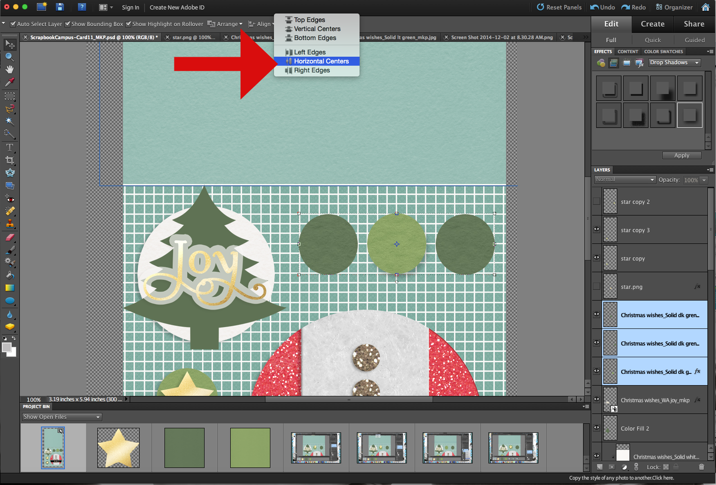Select the Gradient tool
The height and width of the screenshot is (485, 716).
[9, 288]
